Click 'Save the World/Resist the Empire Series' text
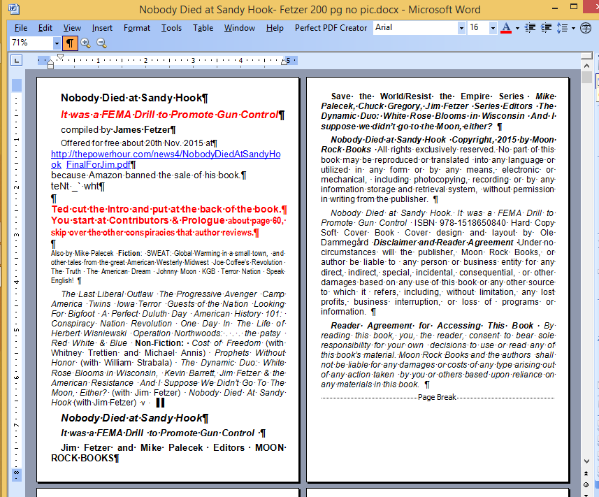 (428, 96)
